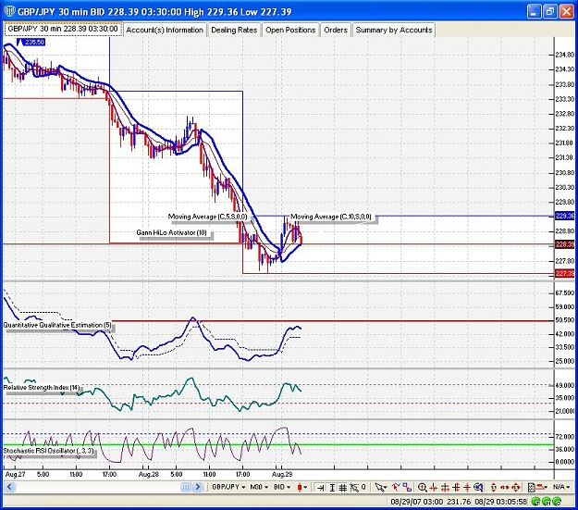Screen dimensions: 578x510
Task: Open the Open Positions tab
Action: [x=290, y=30]
